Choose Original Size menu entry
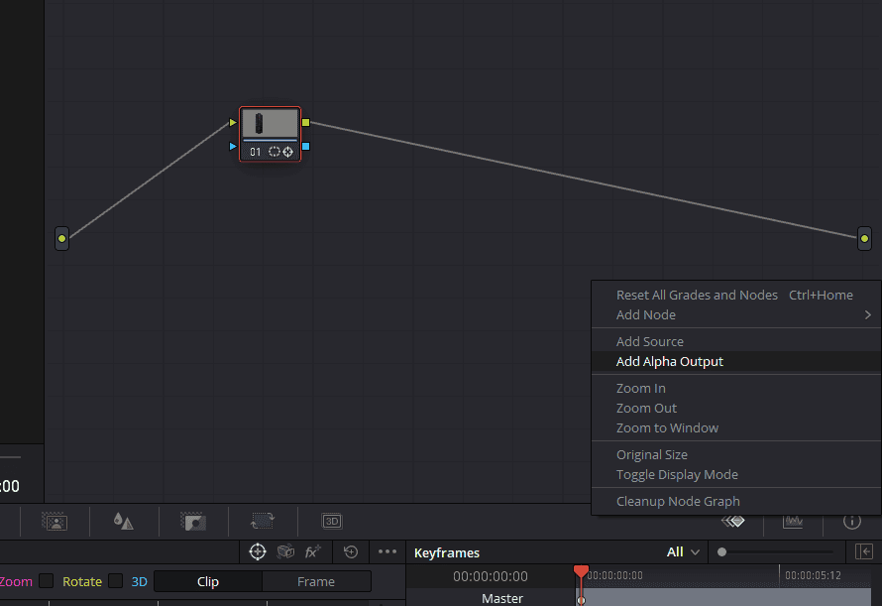This screenshot has width=882, height=606. click(734, 454)
